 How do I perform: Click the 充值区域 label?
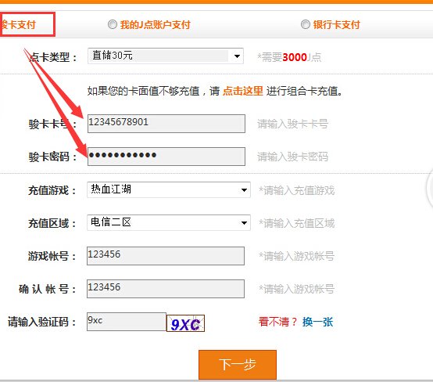[x=52, y=223]
